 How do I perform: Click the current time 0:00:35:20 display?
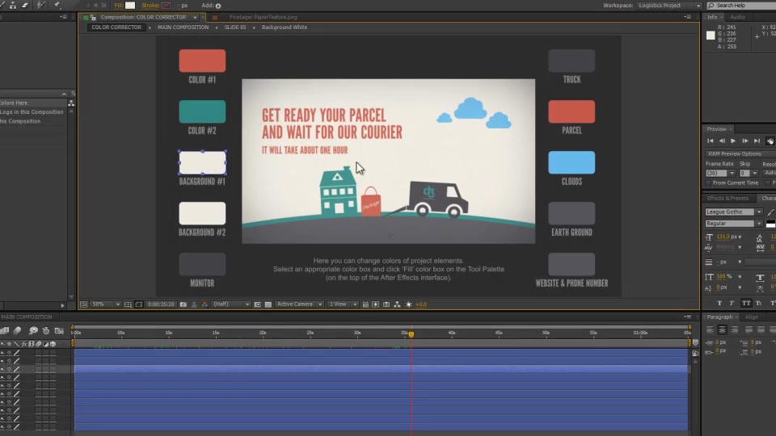click(161, 304)
